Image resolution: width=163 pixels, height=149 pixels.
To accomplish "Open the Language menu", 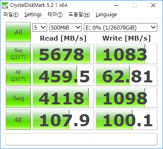I will (106, 15).
